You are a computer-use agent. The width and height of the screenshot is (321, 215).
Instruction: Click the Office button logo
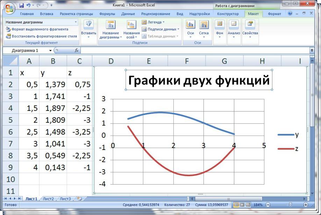click(9, 8)
